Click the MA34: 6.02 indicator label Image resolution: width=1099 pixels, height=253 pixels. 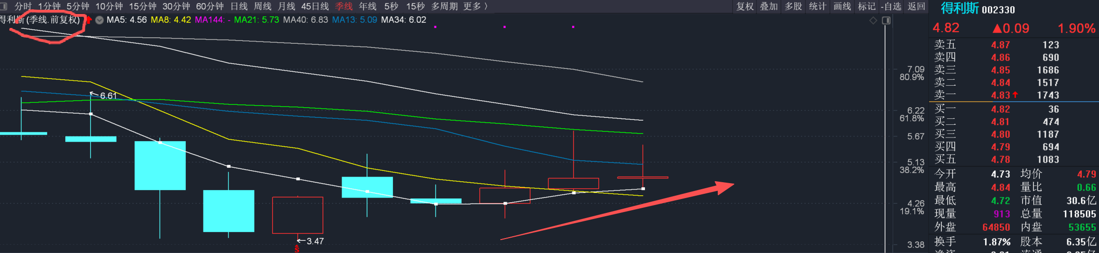tap(404, 20)
